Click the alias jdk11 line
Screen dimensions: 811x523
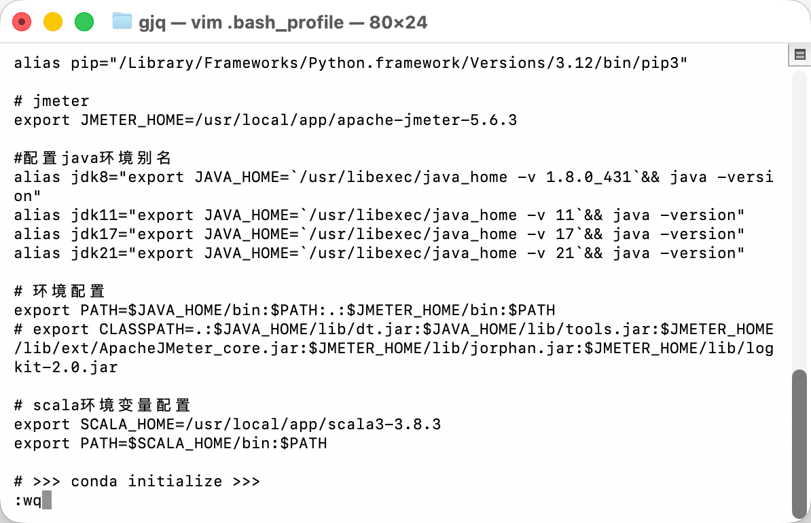click(x=379, y=215)
